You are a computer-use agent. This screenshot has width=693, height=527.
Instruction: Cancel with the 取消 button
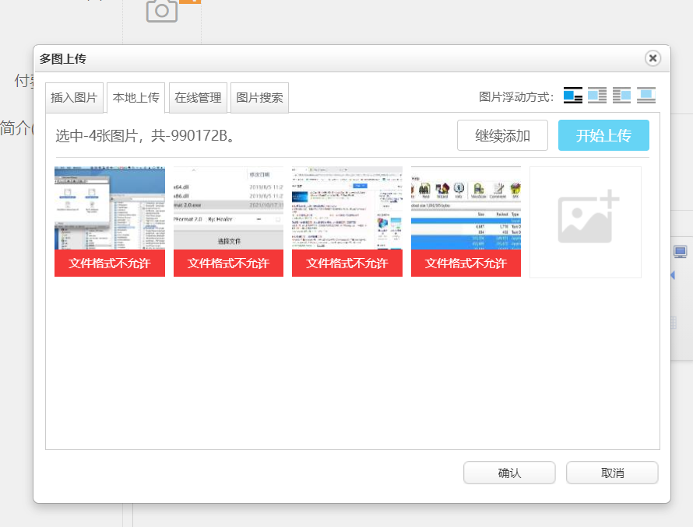612,473
